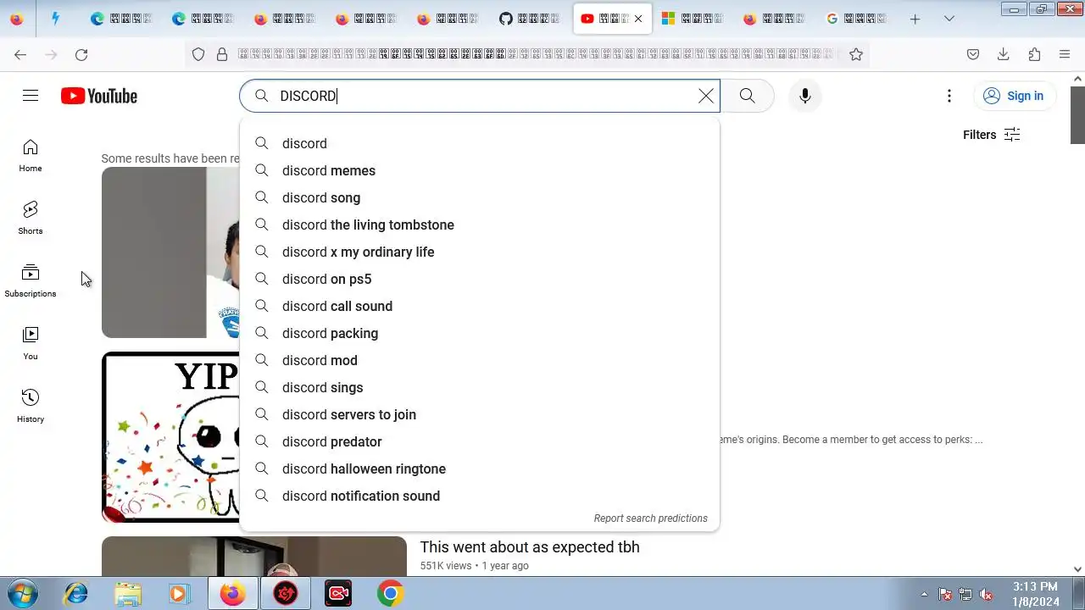Open Subscriptions in the sidebar
The image size is (1085, 610).
pyautogui.click(x=31, y=281)
